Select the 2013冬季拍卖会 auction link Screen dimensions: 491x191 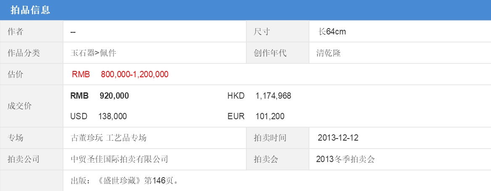(345, 160)
